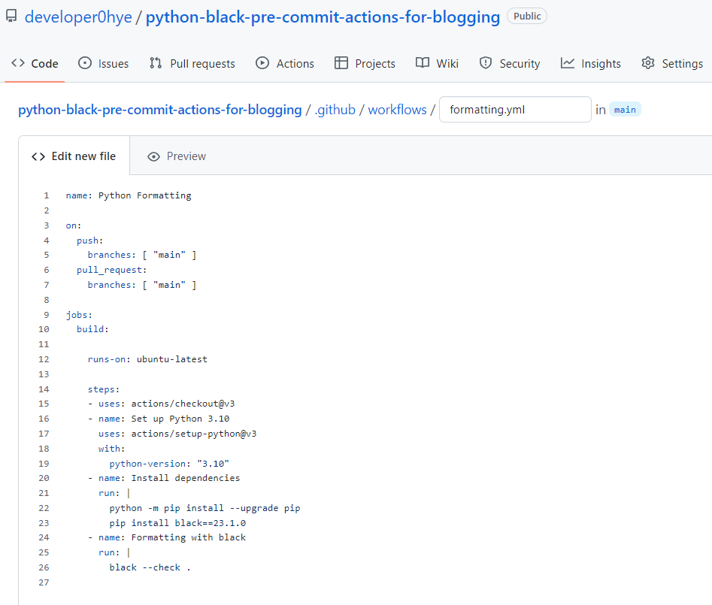Switch to the Preview tab
Viewport: 712px width, 605px height.
click(177, 156)
